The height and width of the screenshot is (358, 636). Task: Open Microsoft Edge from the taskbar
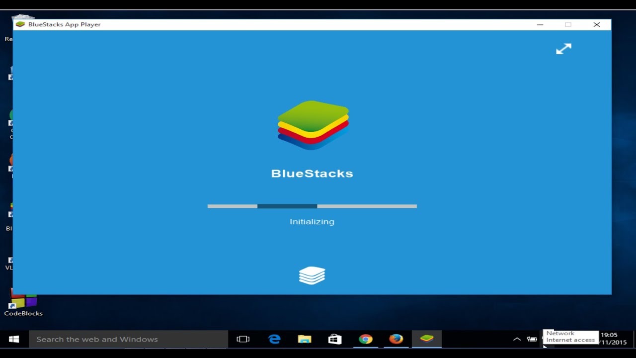(274, 339)
